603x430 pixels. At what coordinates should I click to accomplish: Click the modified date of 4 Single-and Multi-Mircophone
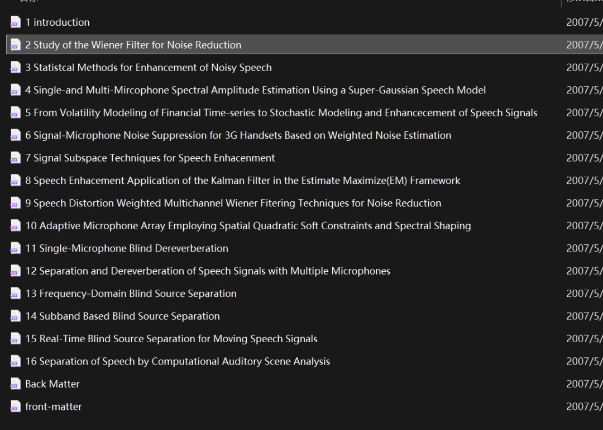tap(585, 90)
